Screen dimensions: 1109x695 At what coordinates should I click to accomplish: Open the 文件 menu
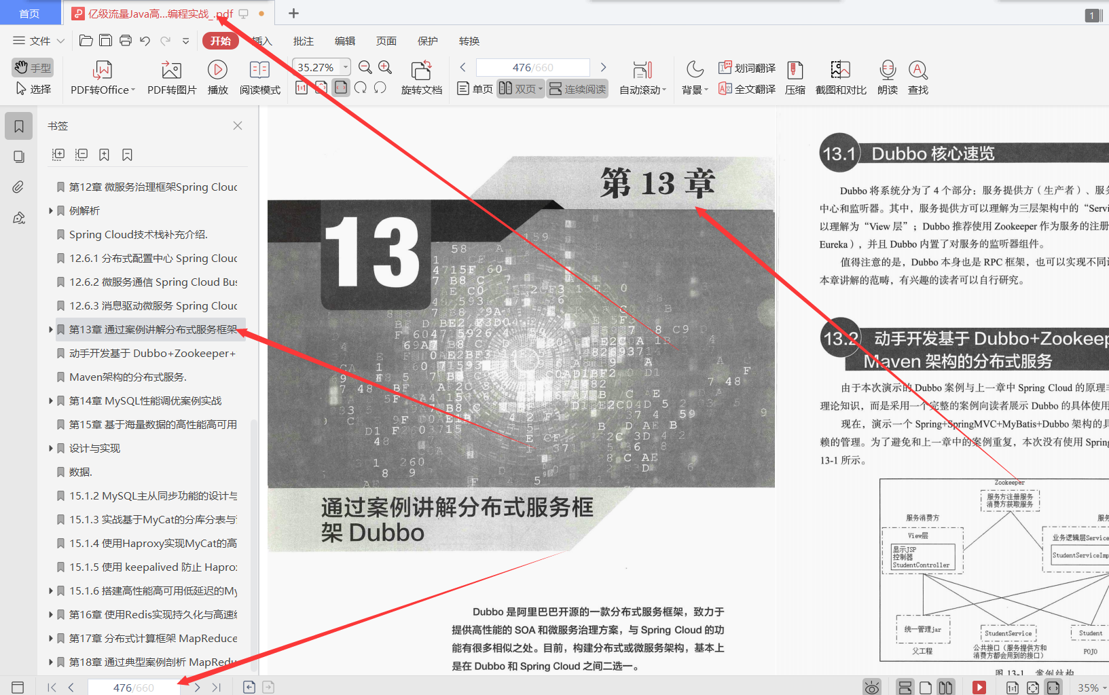[x=39, y=41]
